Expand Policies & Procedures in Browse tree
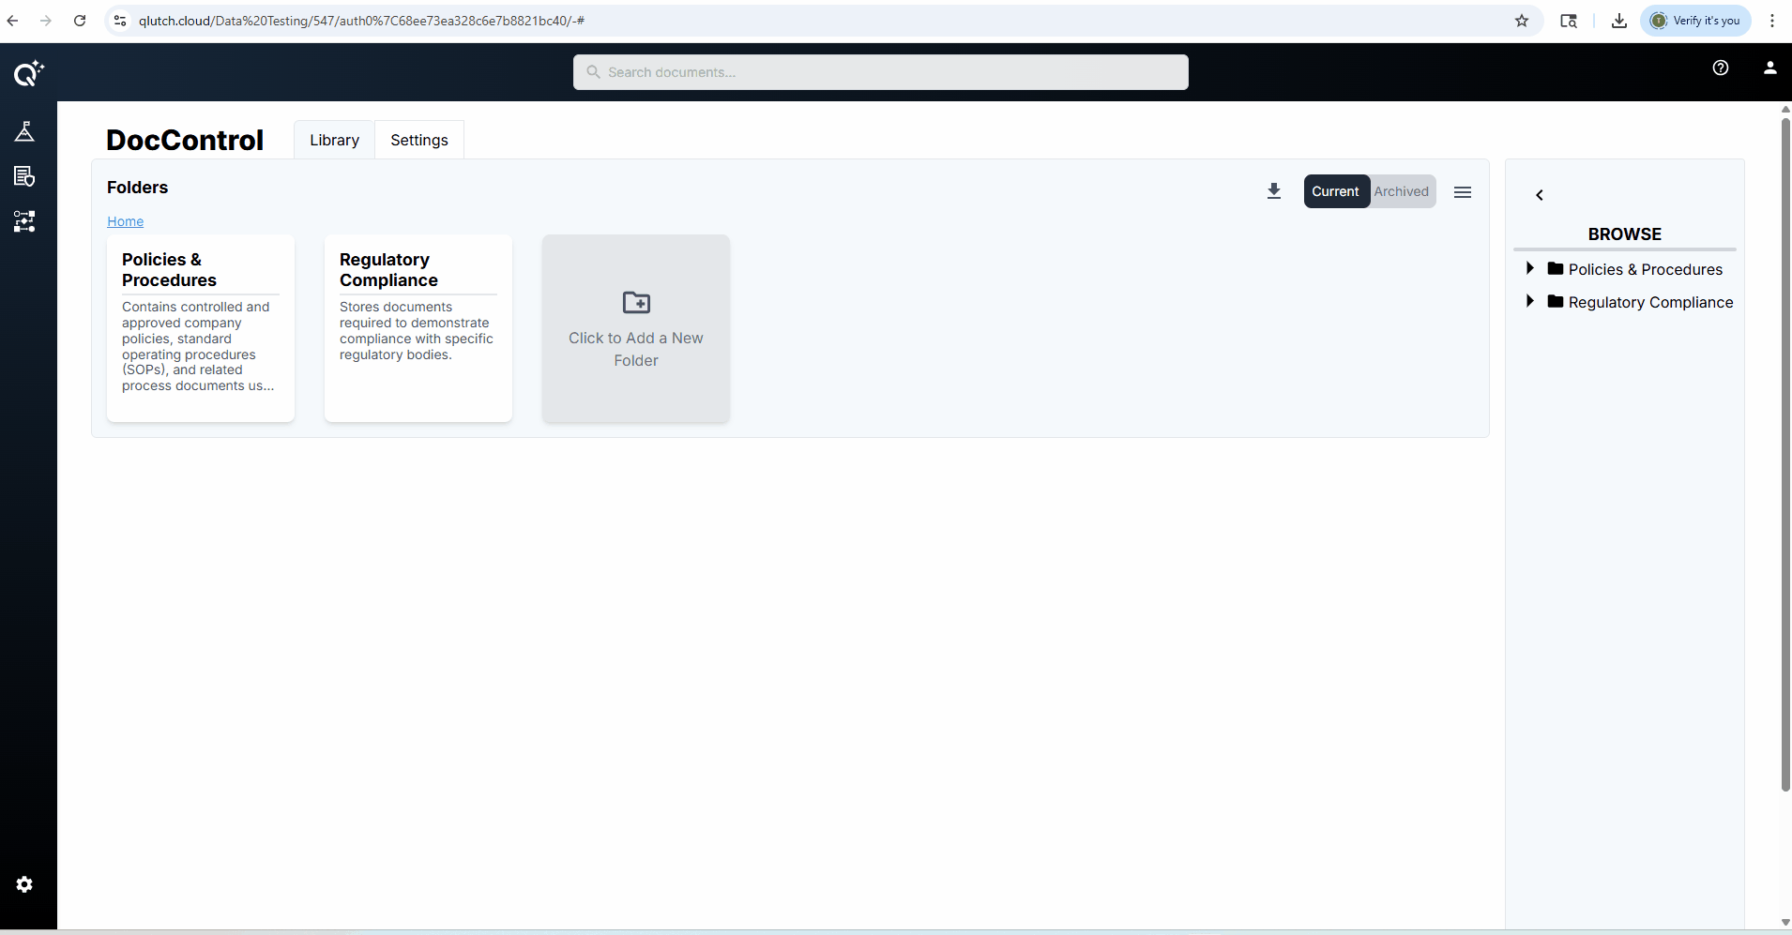The height and width of the screenshot is (935, 1792). pyautogui.click(x=1530, y=268)
